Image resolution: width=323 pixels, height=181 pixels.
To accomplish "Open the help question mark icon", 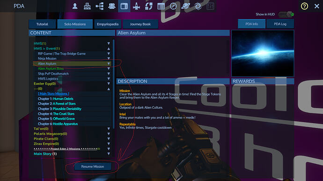I will click(x=304, y=6).
